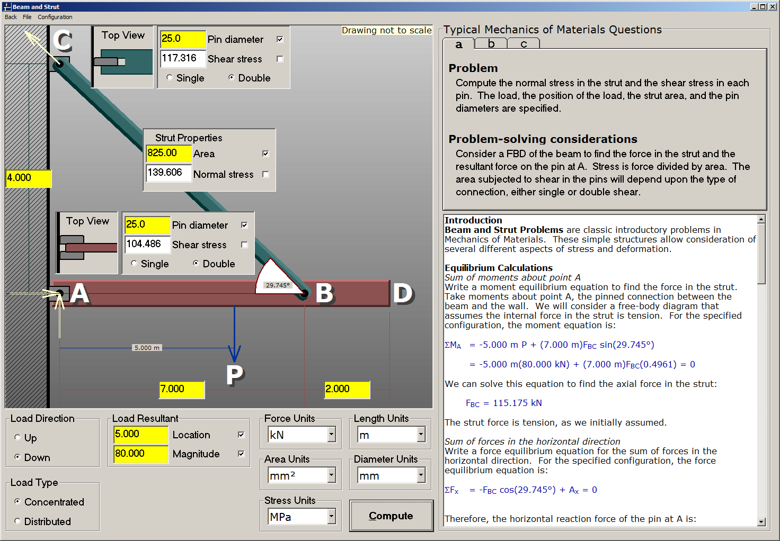Select Single shear for pin C

(169, 77)
